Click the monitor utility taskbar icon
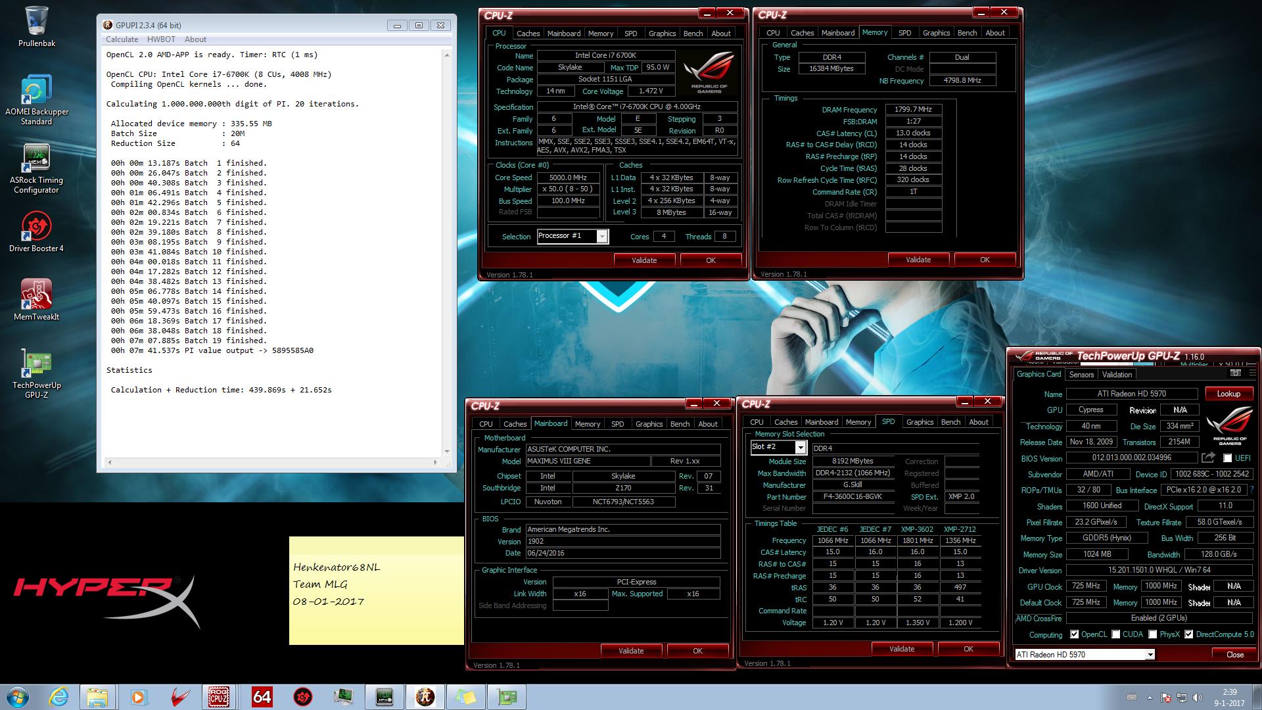Screen dimensions: 1262x710 (x=343, y=697)
